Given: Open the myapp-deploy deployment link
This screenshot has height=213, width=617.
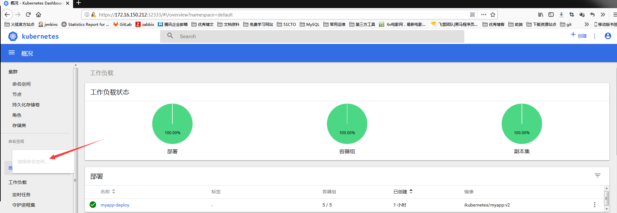Looking at the screenshot, I should (x=115, y=205).
